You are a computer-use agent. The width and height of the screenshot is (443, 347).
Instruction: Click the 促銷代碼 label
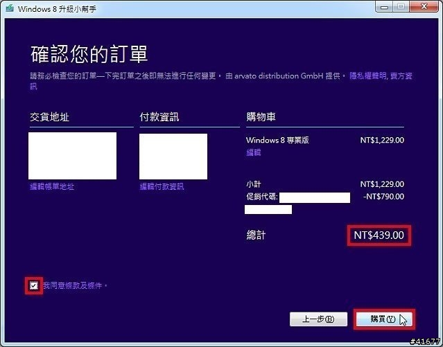[262, 197]
